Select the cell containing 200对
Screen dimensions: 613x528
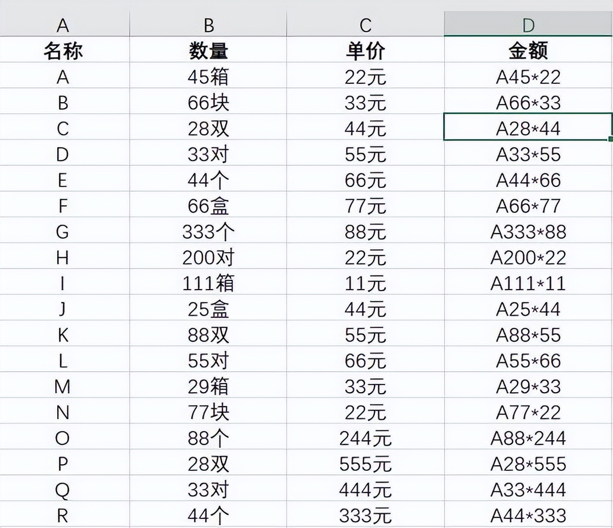(208, 257)
